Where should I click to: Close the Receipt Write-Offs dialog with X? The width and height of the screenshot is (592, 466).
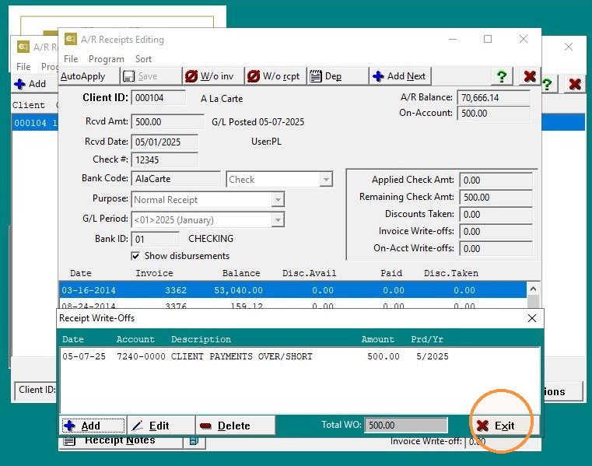pyautogui.click(x=532, y=318)
